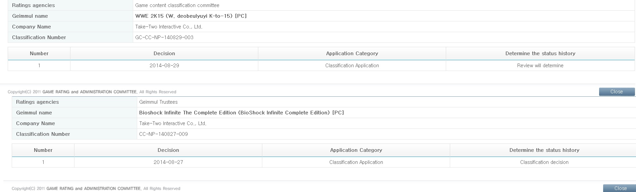Click the Number column header in Bioshock table
636x192 pixels.
(x=43, y=150)
